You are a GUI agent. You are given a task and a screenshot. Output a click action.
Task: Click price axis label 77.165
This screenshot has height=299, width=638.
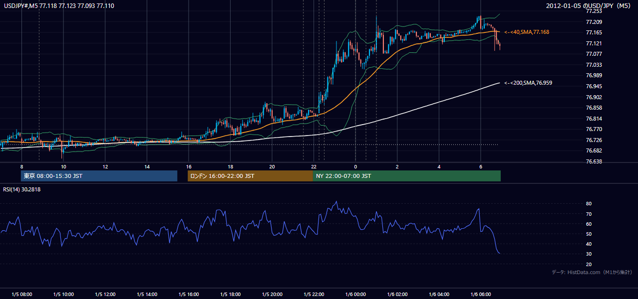click(595, 32)
